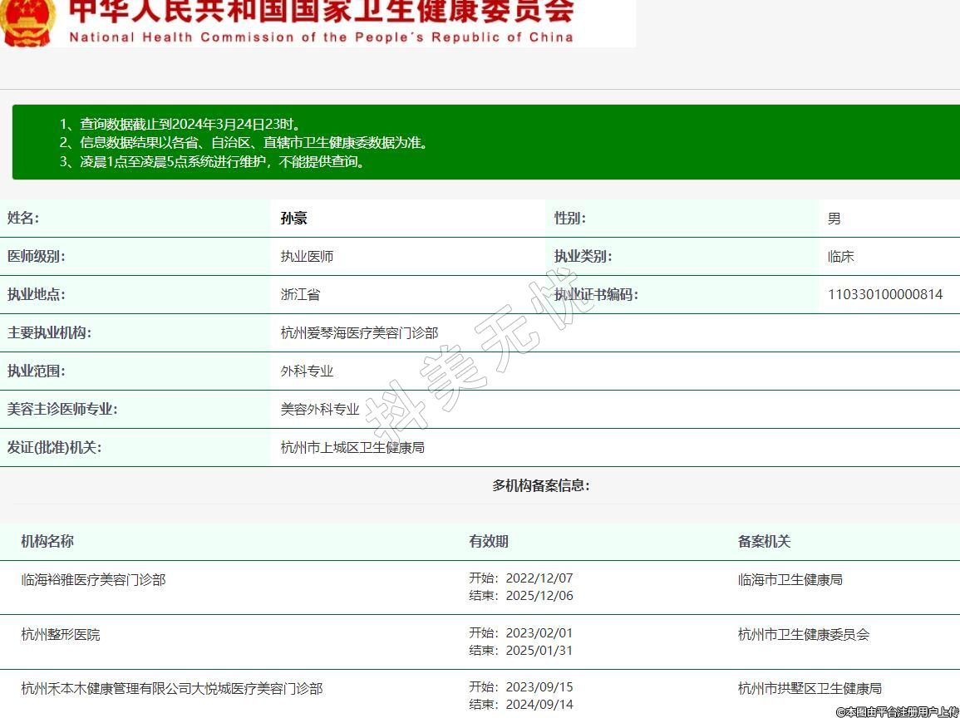This screenshot has width=960, height=718.
Task: Click the 杭州市上城区卫生健康局 issuing authority
Action: (x=352, y=447)
